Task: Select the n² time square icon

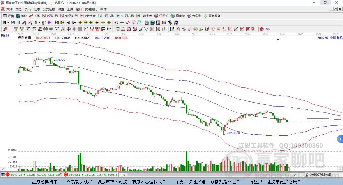Action: tap(57, 29)
